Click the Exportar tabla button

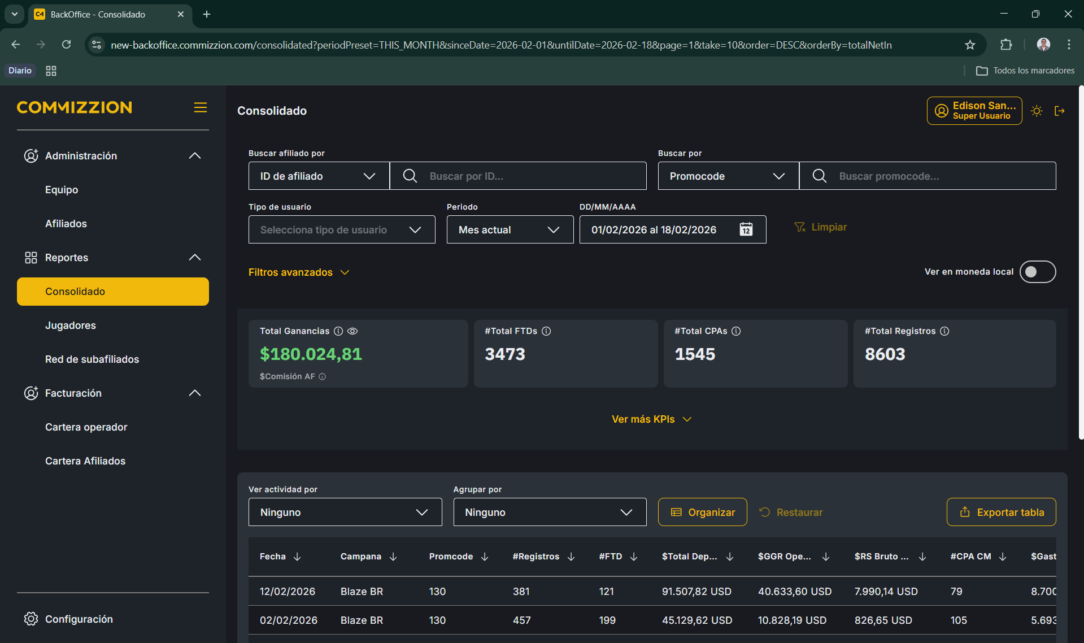click(1001, 512)
